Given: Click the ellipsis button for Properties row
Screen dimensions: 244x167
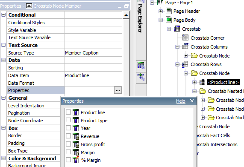Looking at the screenshot, I should pos(118,90).
